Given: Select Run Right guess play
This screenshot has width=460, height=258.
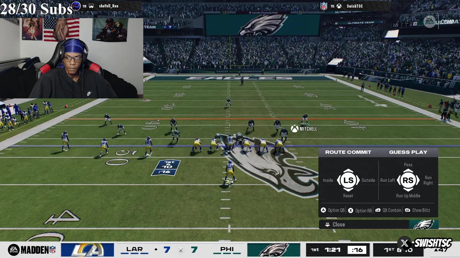Looking at the screenshot, I should pos(428,180).
